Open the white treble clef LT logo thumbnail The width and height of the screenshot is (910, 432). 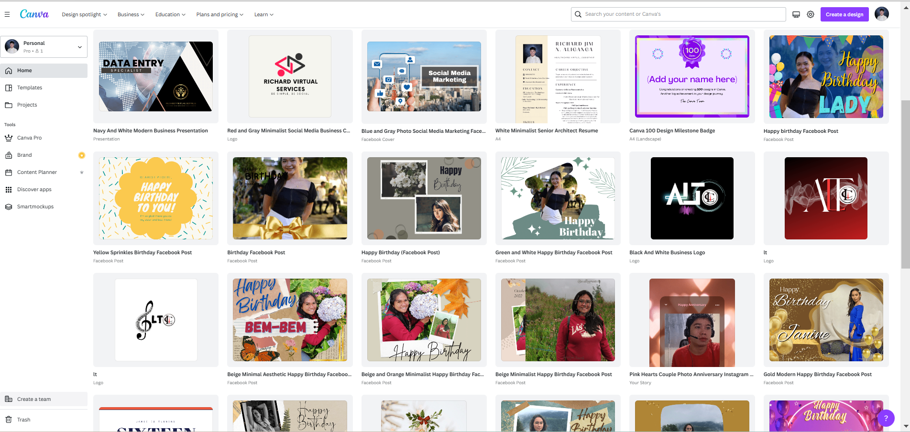point(156,320)
